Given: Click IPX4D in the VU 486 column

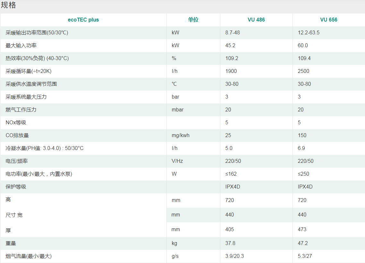Looking at the screenshot, I should [x=233, y=187].
